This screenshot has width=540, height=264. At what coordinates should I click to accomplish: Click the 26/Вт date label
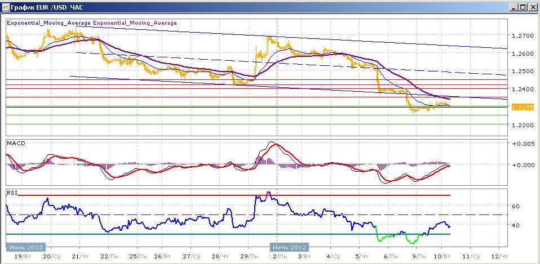(163, 257)
